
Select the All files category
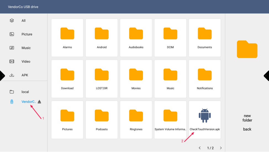[x=23, y=21]
